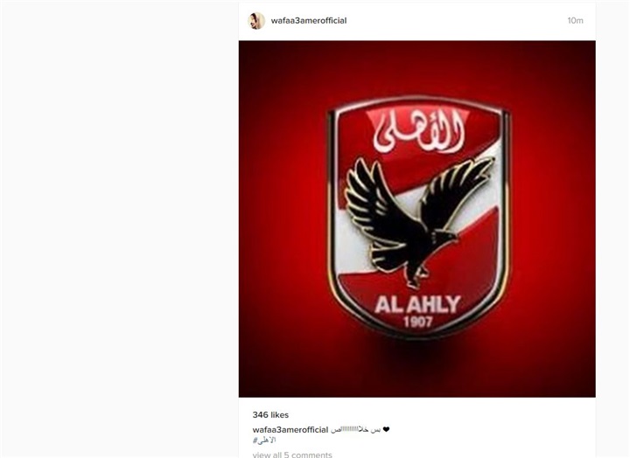Click the Arabic calligraphy atop the crest
This screenshot has height=458, width=630.
(418, 132)
